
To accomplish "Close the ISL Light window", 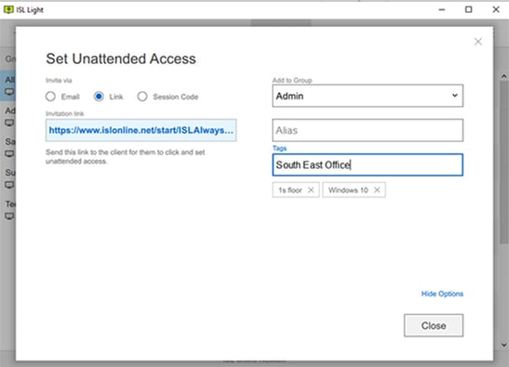I will [496, 9].
